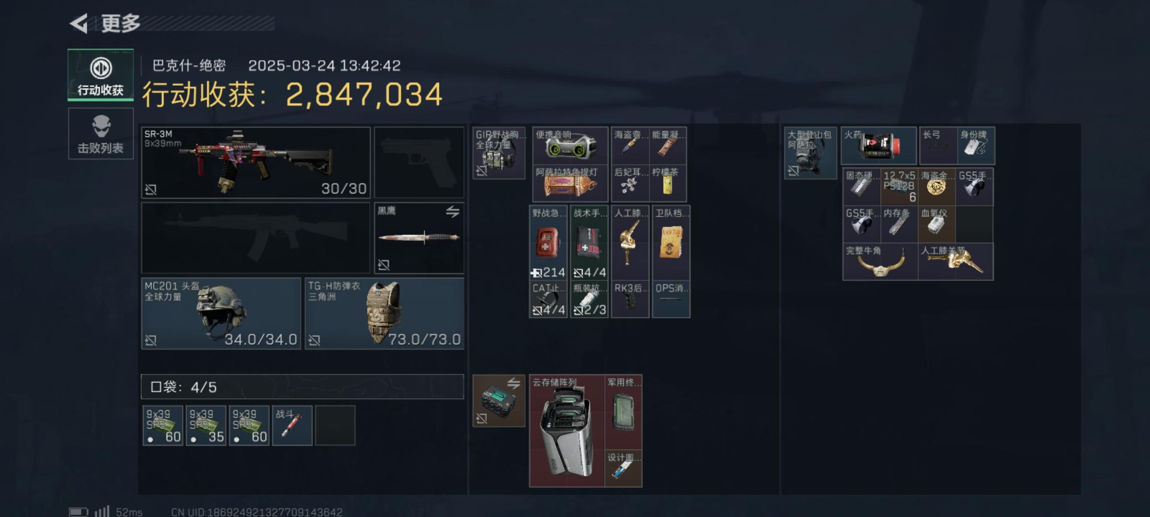
Task: Select the 9x39 SP5 ammo stack of 35
Action: click(x=206, y=426)
